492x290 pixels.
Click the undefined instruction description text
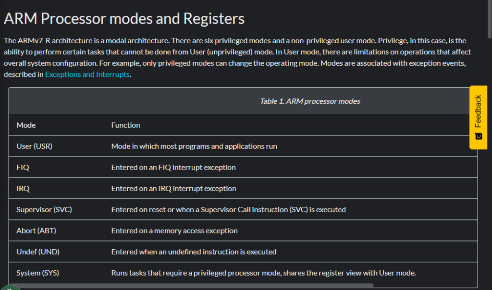pos(194,252)
